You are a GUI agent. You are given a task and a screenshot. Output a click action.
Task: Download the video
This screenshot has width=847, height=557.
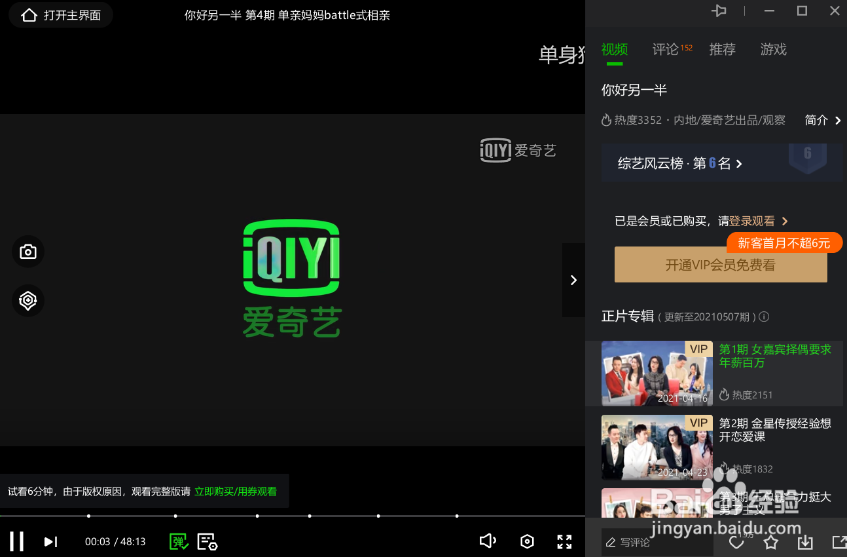pyautogui.click(x=805, y=543)
